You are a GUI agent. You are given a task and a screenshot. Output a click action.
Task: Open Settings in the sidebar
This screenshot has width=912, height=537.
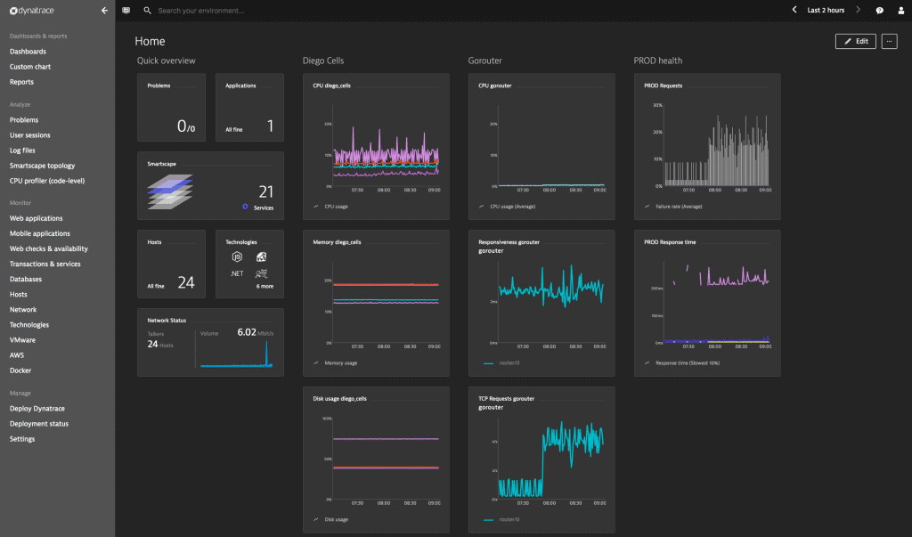[x=22, y=439]
